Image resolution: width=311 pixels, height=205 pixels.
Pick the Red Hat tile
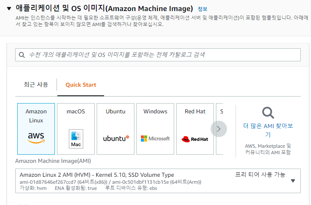tap(195, 129)
